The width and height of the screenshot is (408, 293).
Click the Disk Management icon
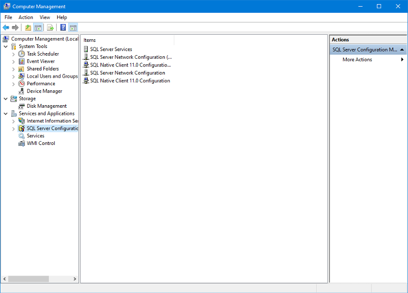(21, 106)
